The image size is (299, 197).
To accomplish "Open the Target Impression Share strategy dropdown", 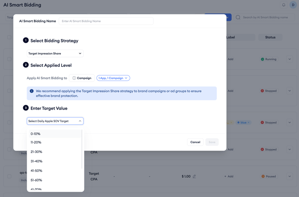I will (x=55, y=53).
